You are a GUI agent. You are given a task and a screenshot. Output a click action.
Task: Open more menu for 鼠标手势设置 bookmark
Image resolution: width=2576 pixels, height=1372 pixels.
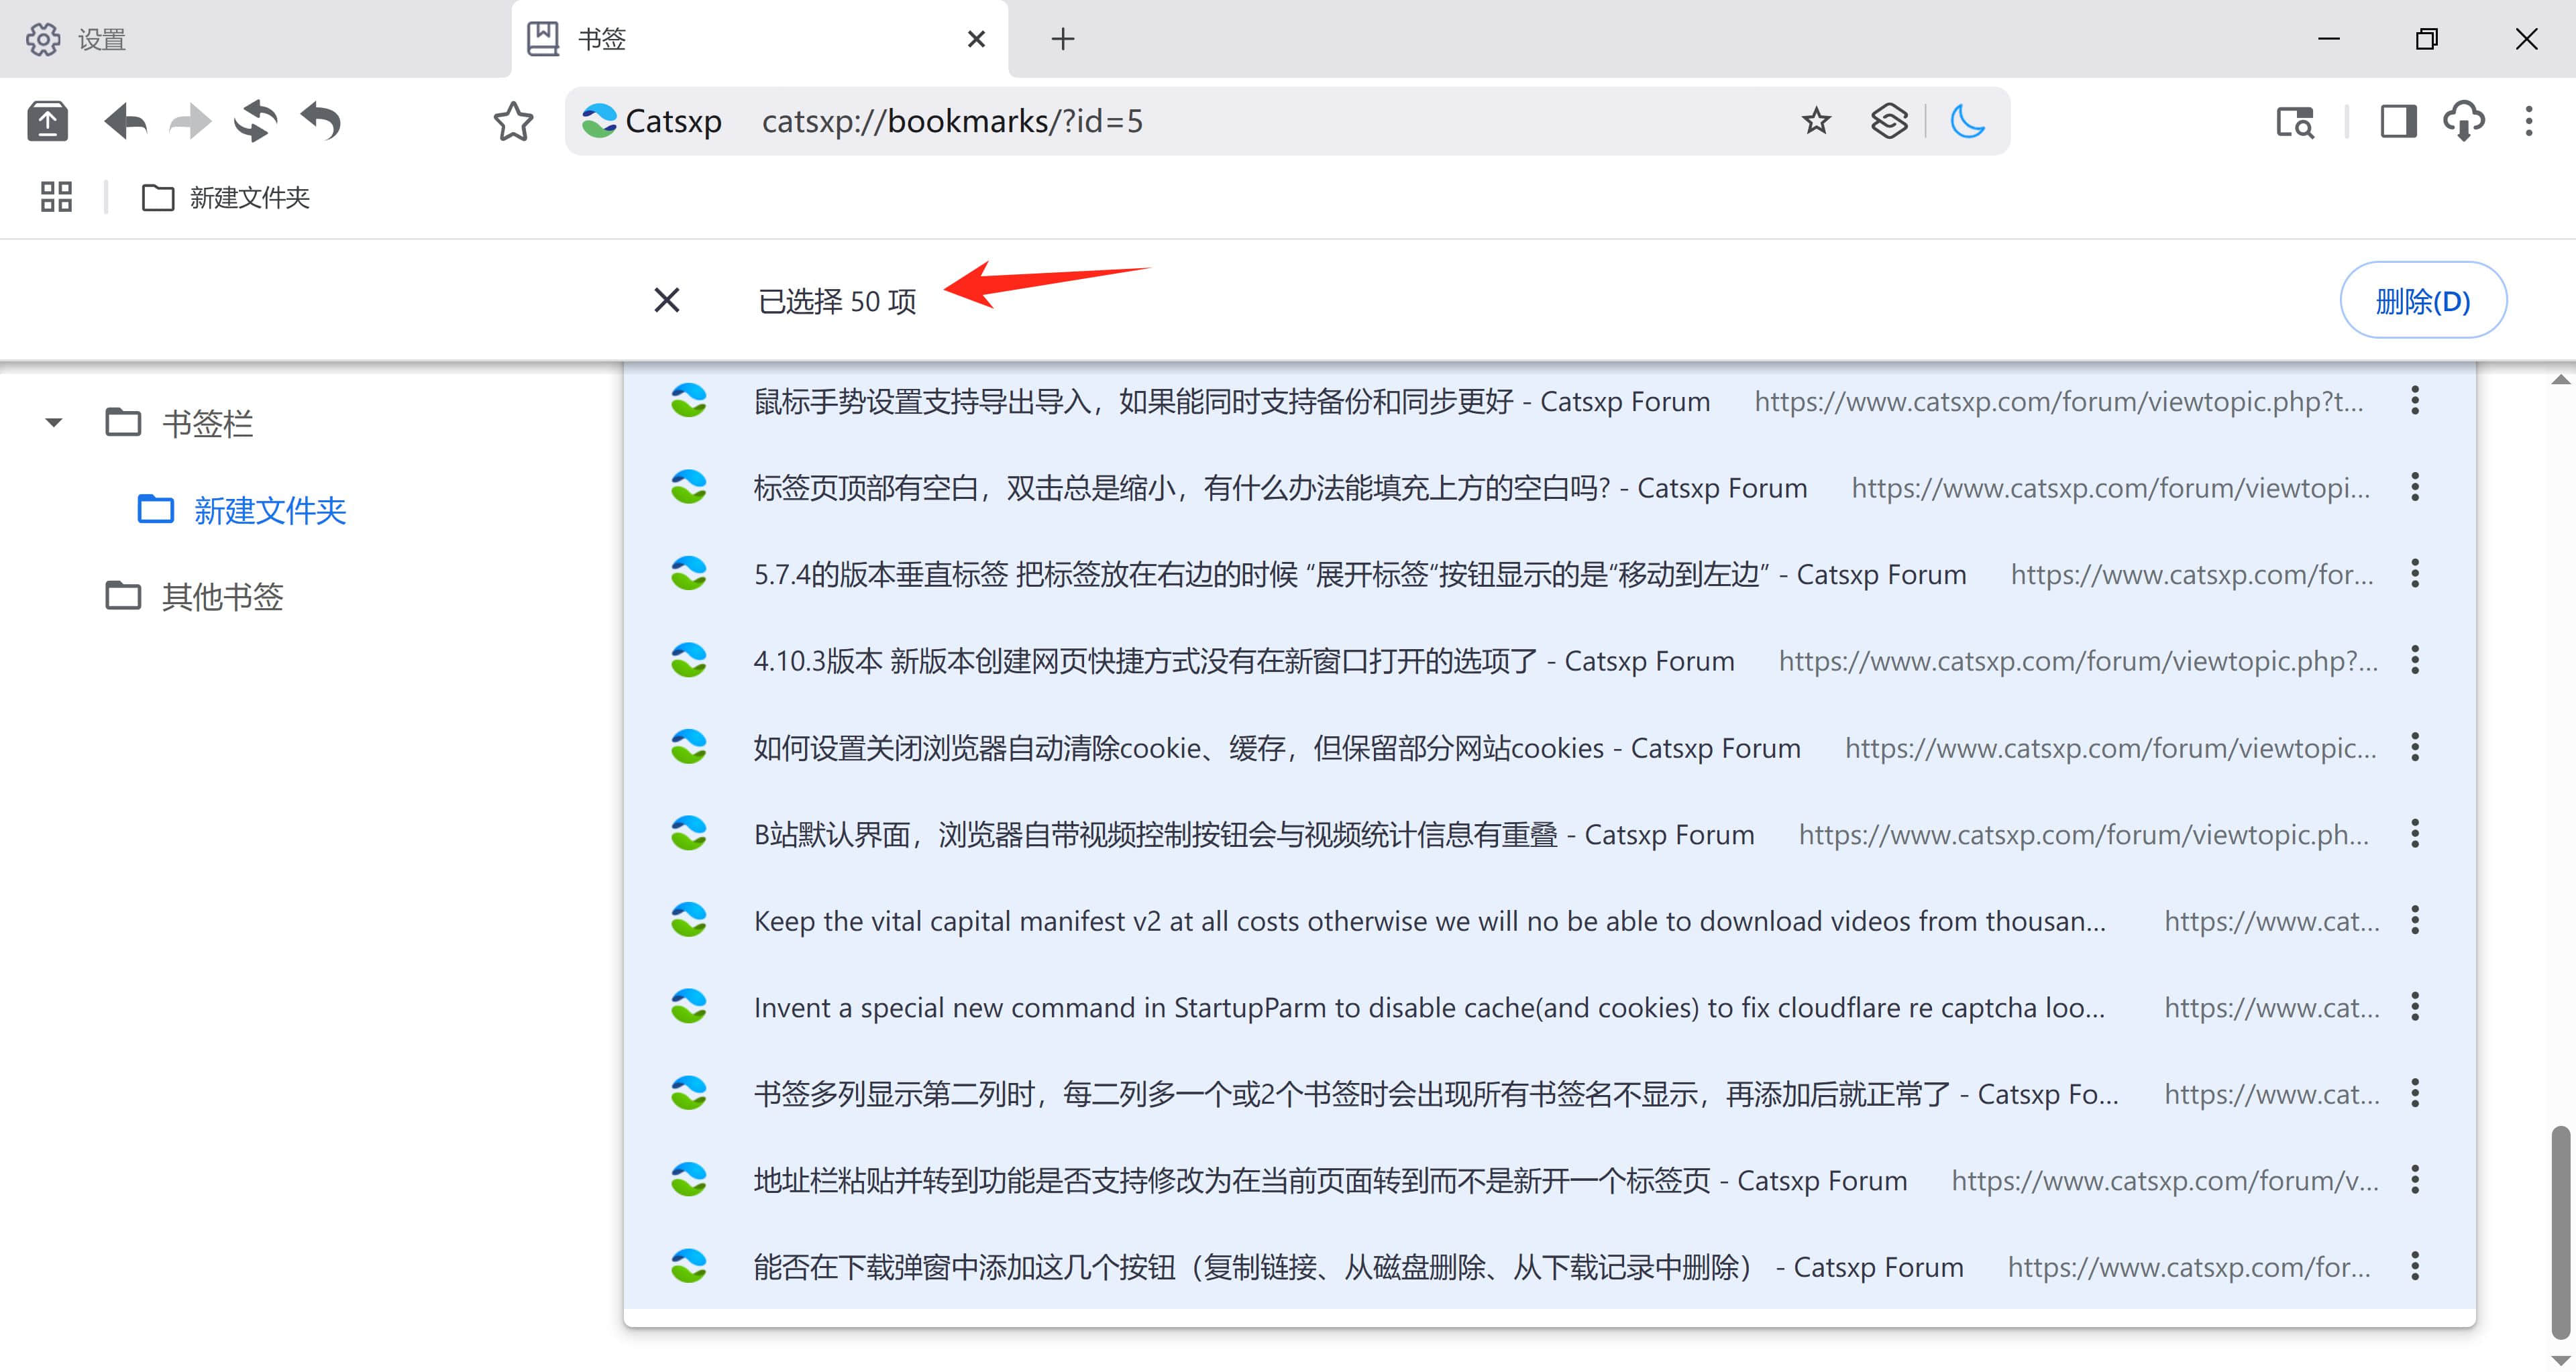coord(2414,401)
